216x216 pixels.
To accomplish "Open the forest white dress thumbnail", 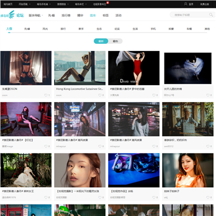I will [26, 170].
